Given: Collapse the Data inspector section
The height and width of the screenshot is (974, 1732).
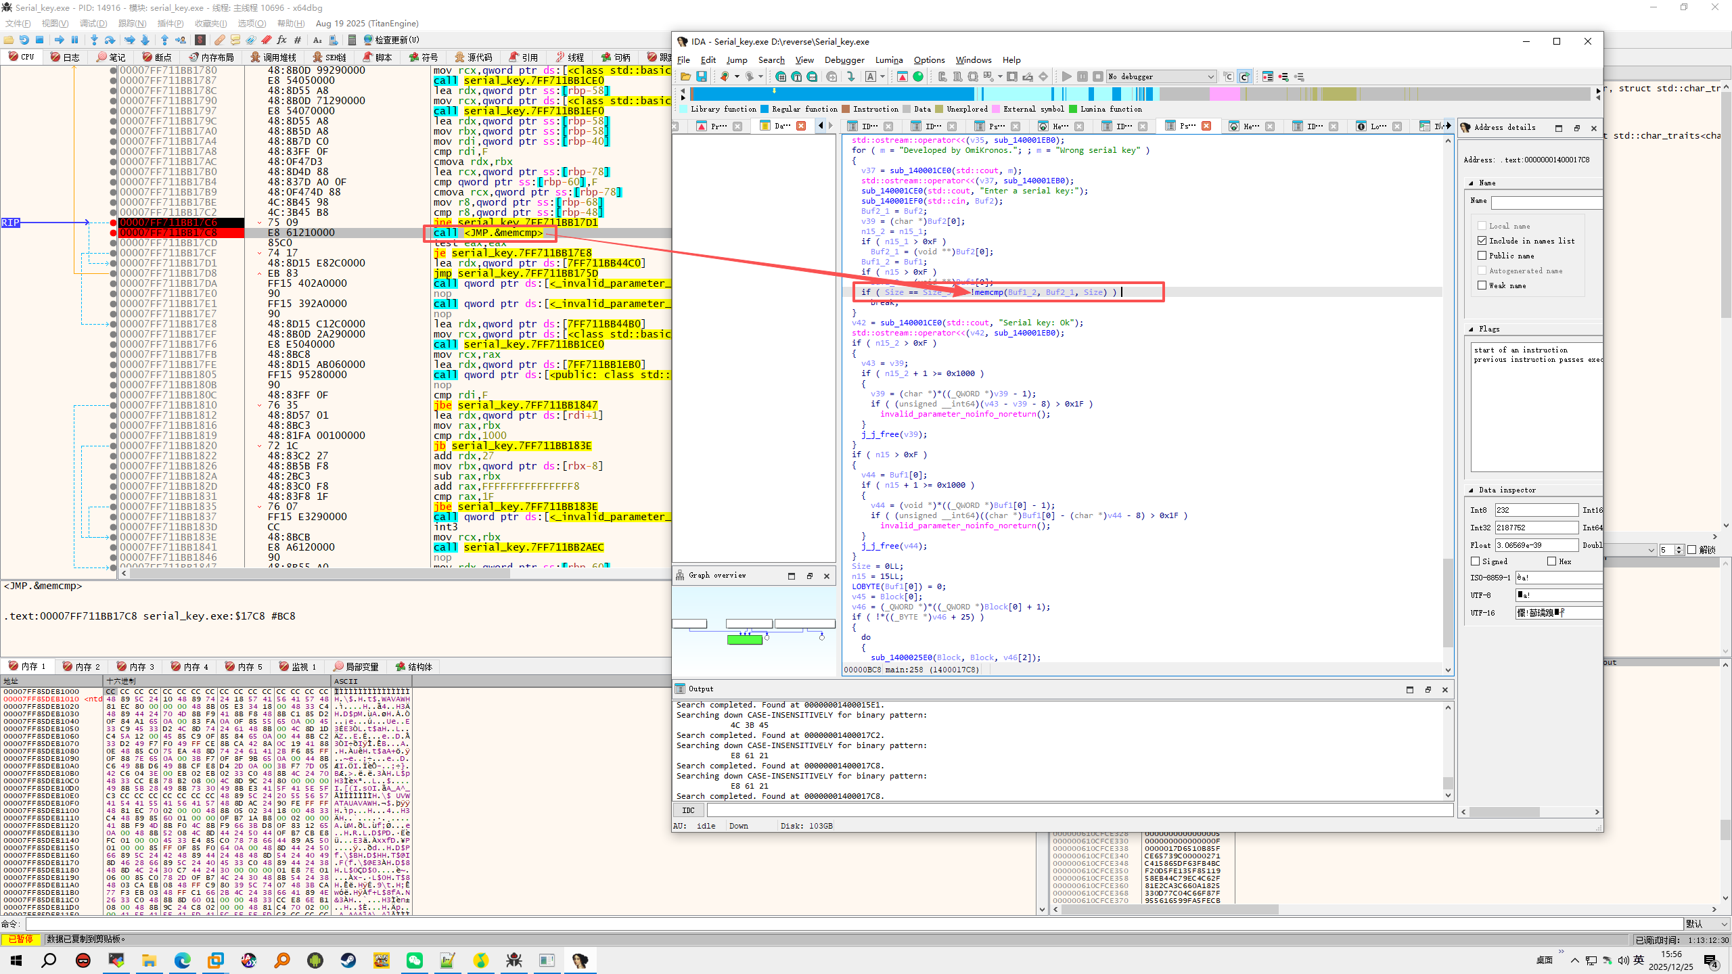Looking at the screenshot, I should 1471,490.
